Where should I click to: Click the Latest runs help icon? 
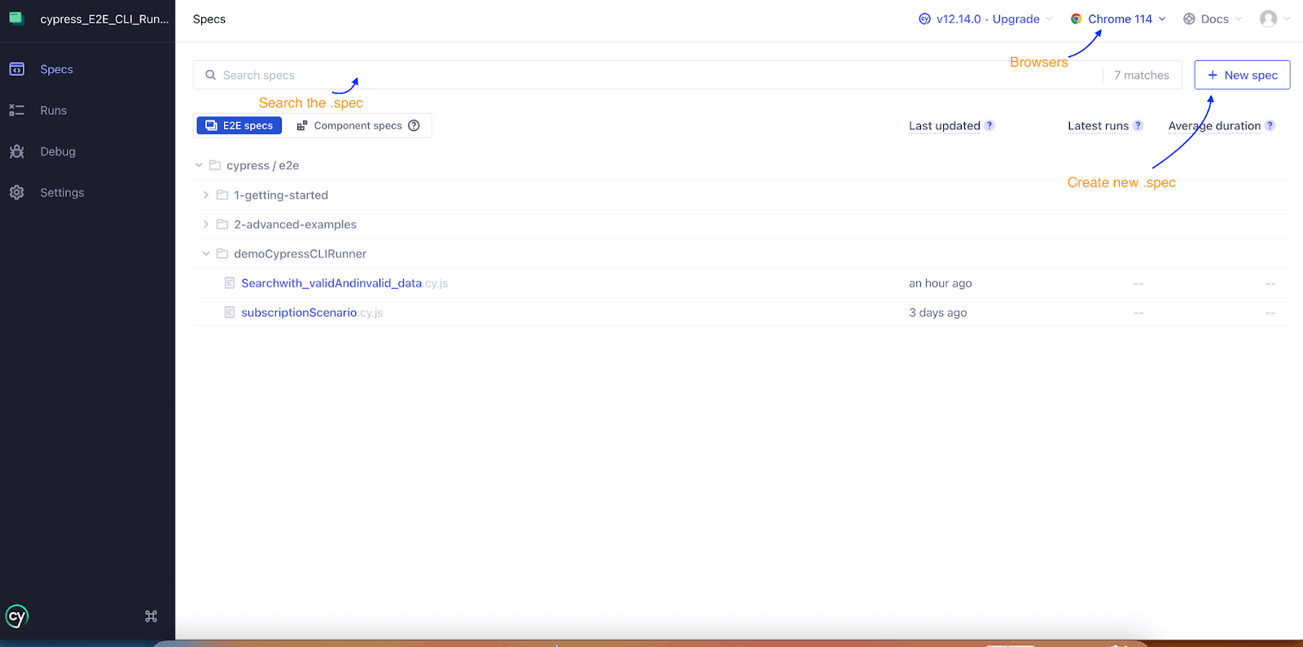(x=1138, y=125)
